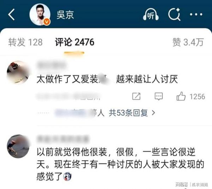
Task: Click the chevron after 共53条回复
Action: point(153,113)
